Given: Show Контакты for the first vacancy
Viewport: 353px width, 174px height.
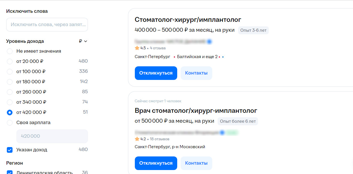Looking at the screenshot, I should 196,73.
